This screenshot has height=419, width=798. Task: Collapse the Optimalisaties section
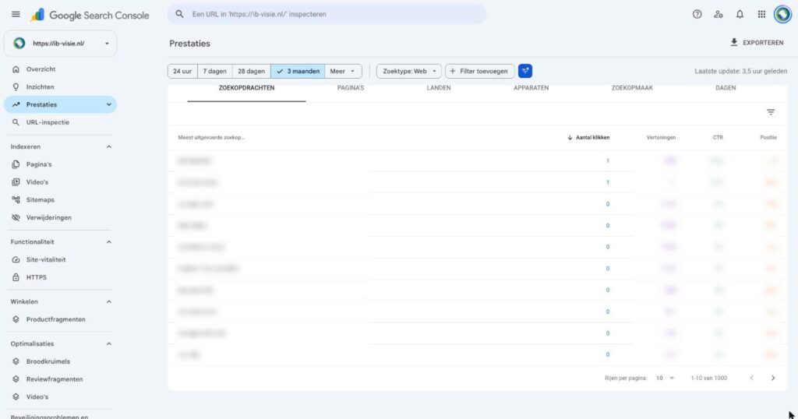(108, 343)
